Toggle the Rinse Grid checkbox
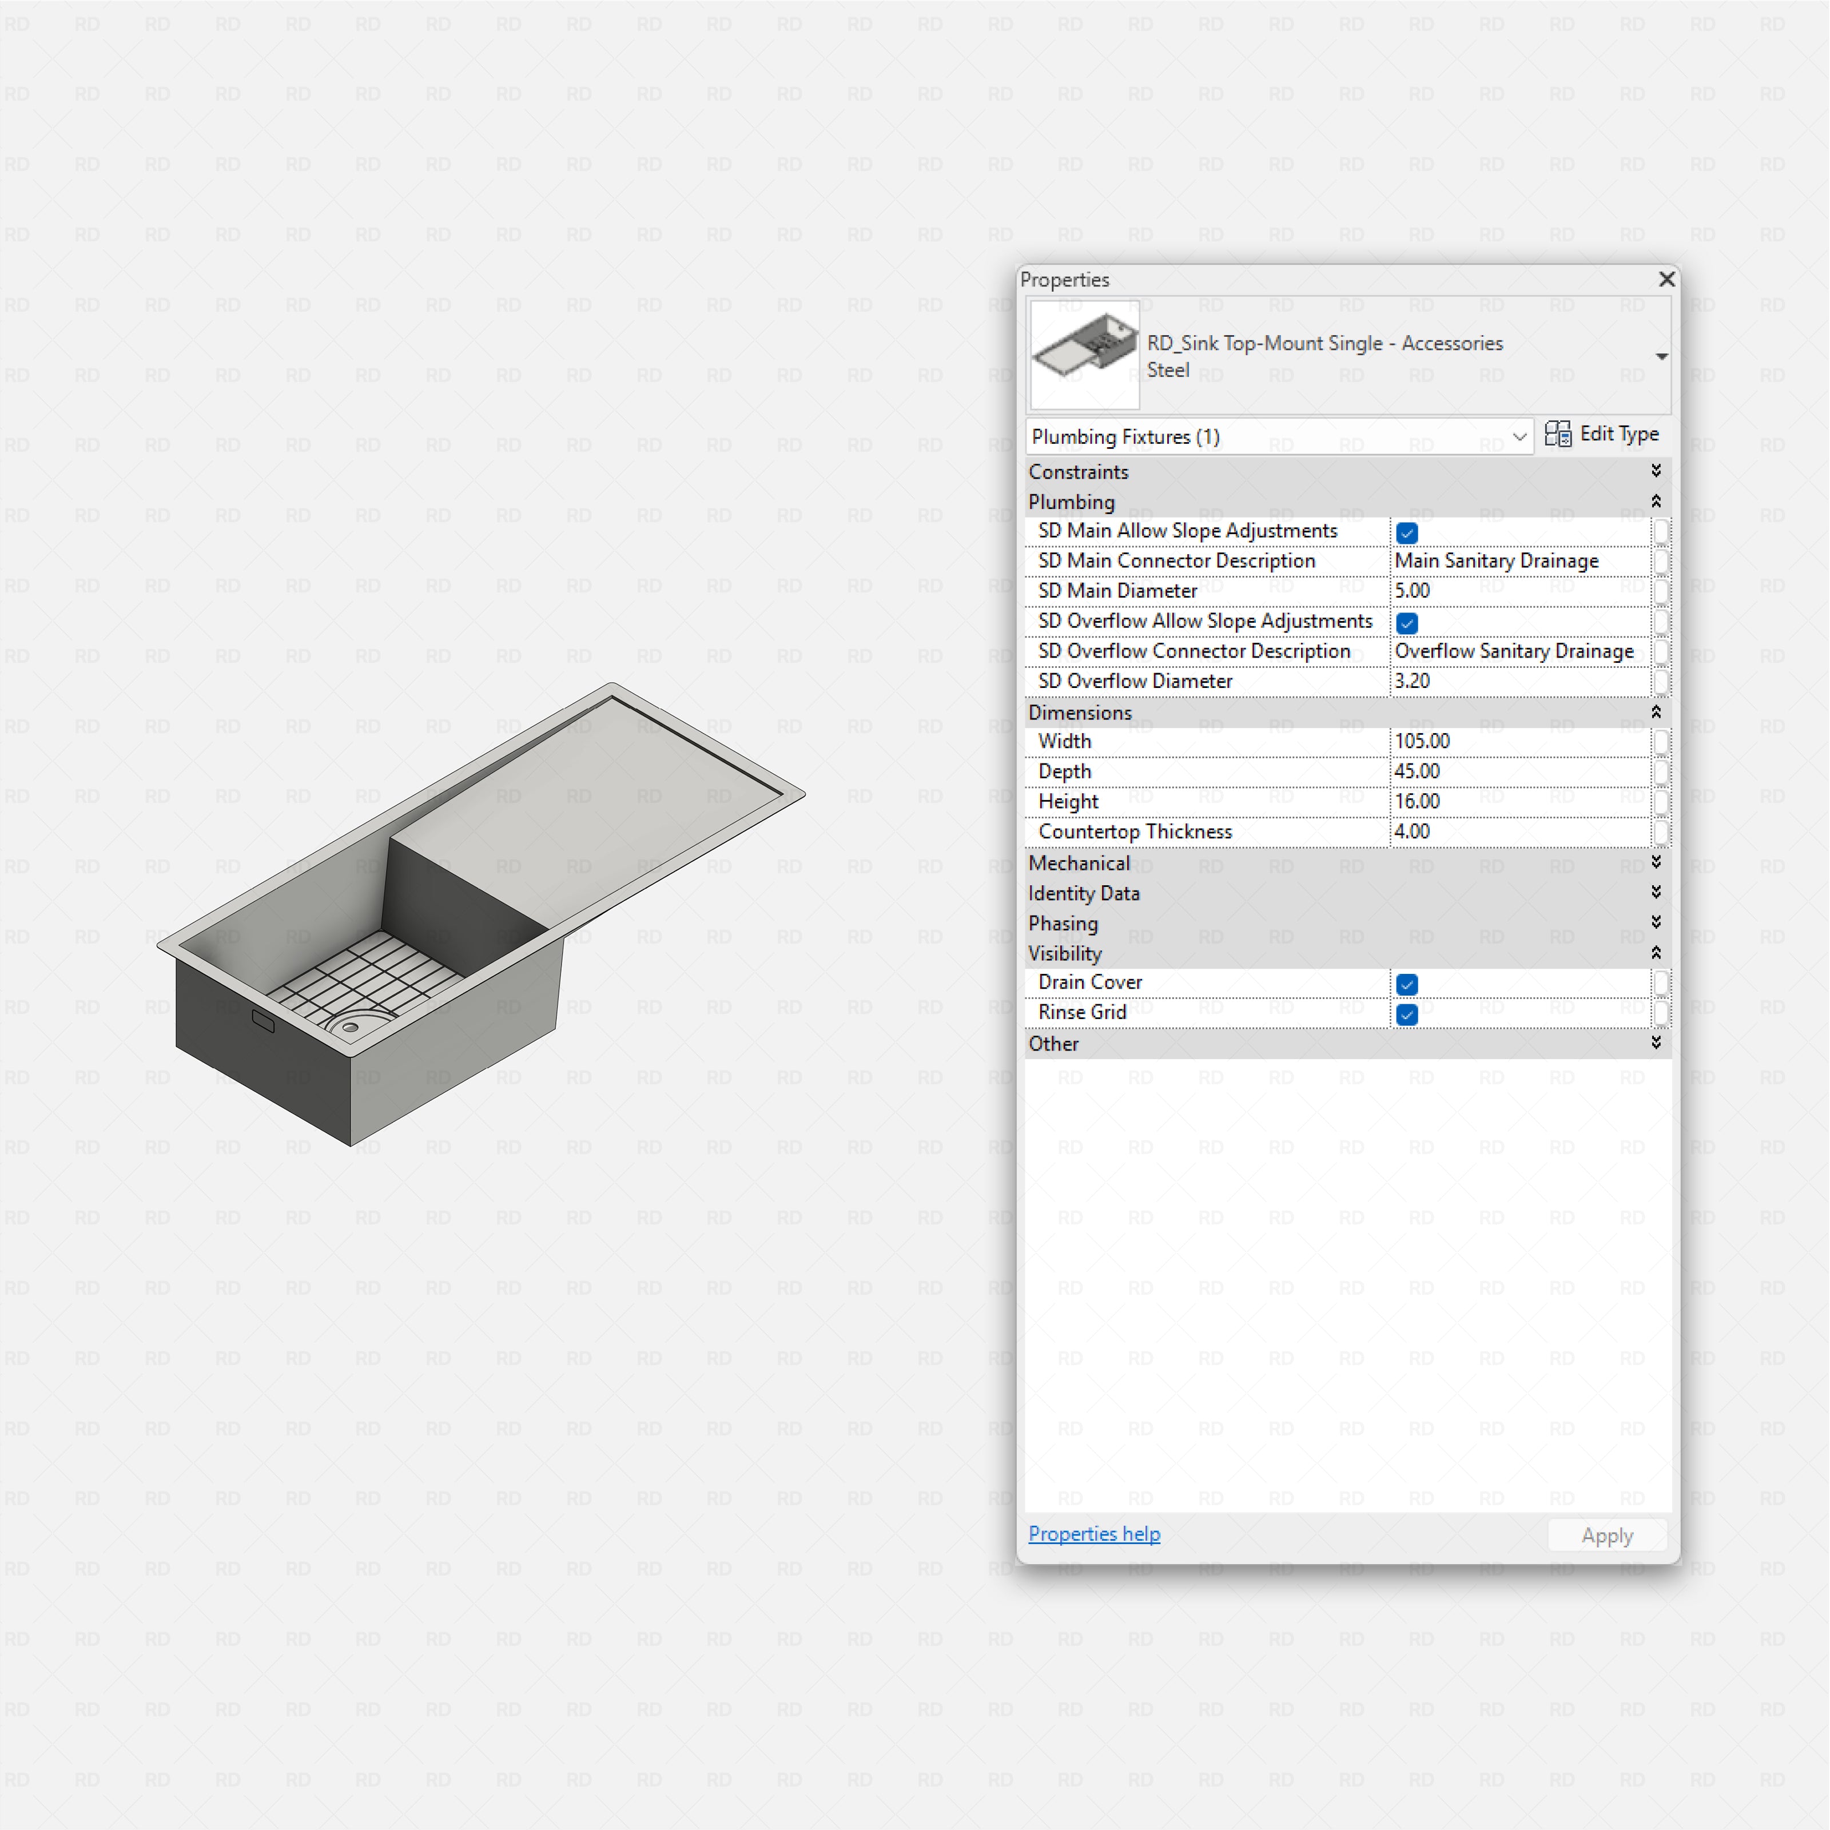1830x1830 pixels. (x=1407, y=1013)
